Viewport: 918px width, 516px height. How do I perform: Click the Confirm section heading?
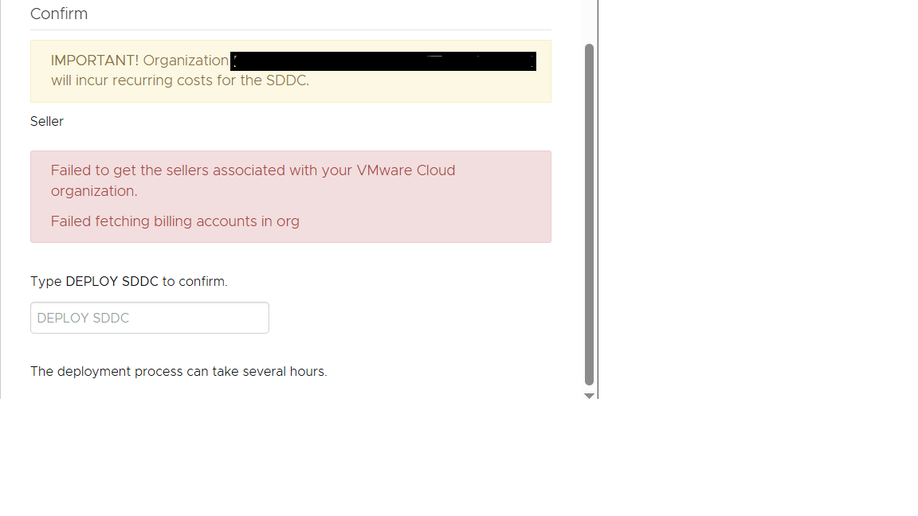pyautogui.click(x=59, y=14)
